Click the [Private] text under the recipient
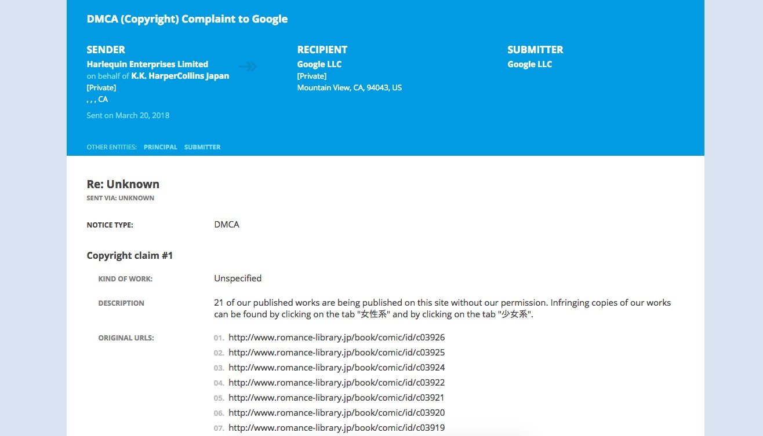The height and width of the screenshot is (436, 763). pos(312,76)
